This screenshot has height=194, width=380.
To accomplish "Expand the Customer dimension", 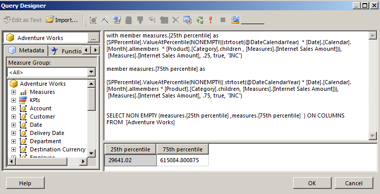I will (13, 117).
